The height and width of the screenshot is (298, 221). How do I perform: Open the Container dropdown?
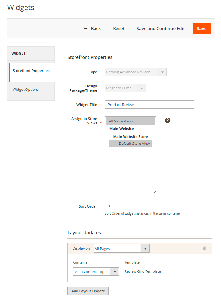[96, 272]
